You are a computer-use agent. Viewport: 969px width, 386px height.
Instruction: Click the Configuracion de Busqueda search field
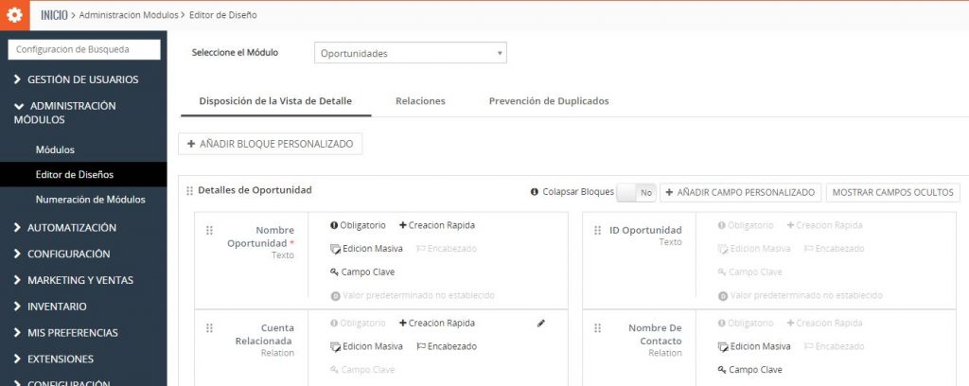click(83, 49)
